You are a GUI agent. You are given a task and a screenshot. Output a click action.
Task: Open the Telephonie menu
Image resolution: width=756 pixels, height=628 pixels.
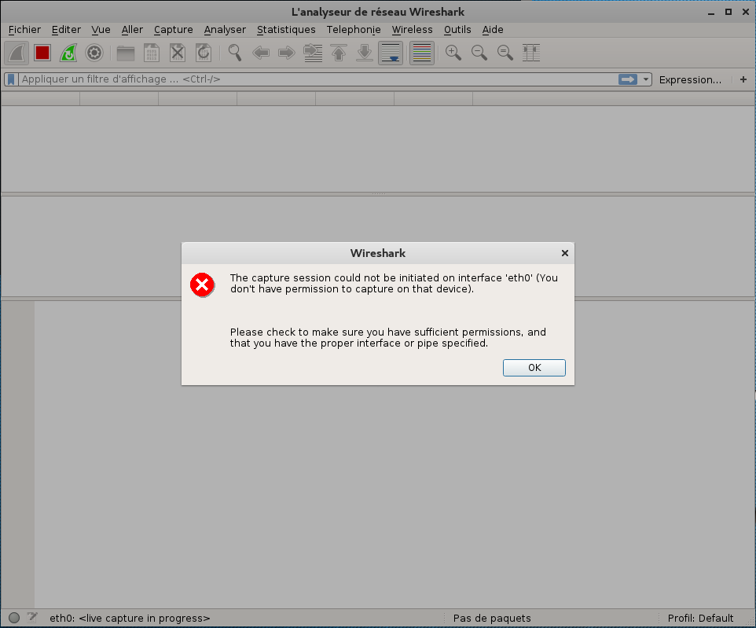coord(354,30)
